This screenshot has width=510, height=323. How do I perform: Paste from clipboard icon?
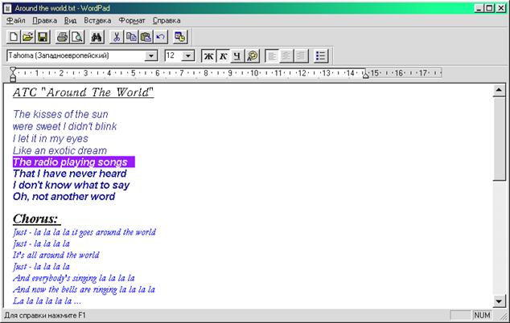click(146, 37)
